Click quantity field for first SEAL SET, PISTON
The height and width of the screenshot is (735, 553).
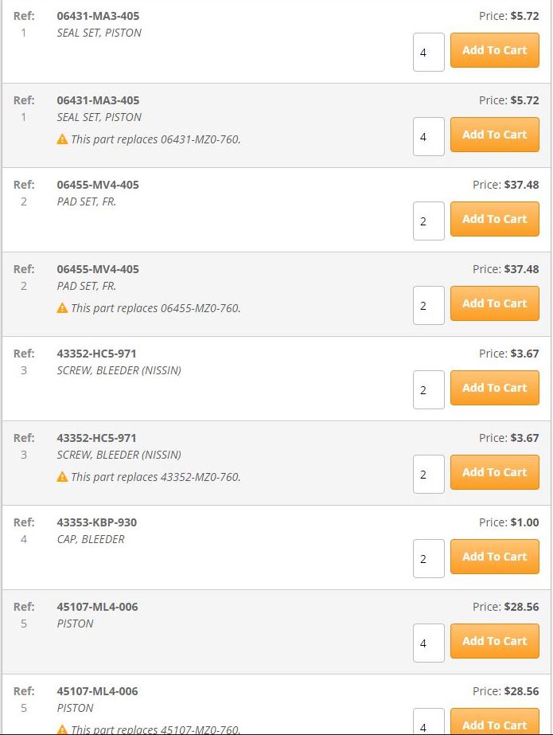tap(428, 52)
